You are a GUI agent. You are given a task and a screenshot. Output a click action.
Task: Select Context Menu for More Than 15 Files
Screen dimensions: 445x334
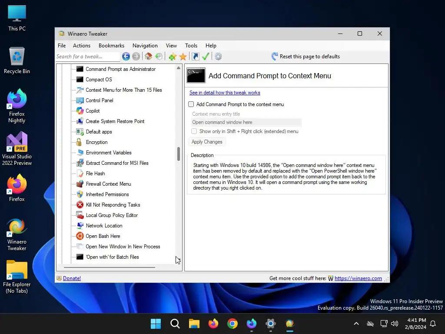tap(124, 90)
